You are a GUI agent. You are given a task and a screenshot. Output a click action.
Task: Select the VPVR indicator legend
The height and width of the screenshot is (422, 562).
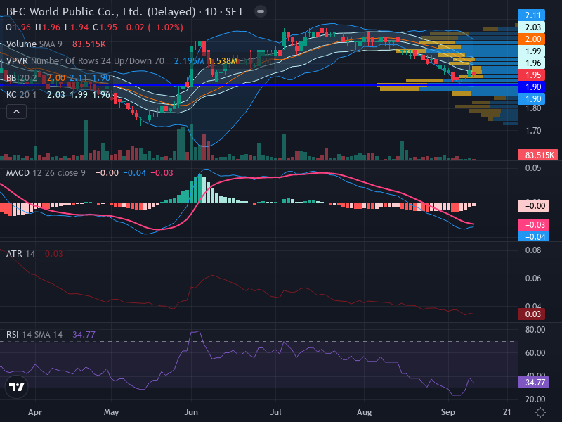[85, 61]
